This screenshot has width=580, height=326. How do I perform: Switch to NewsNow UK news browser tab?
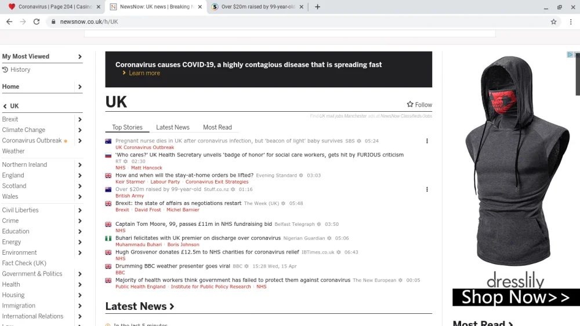156,6
